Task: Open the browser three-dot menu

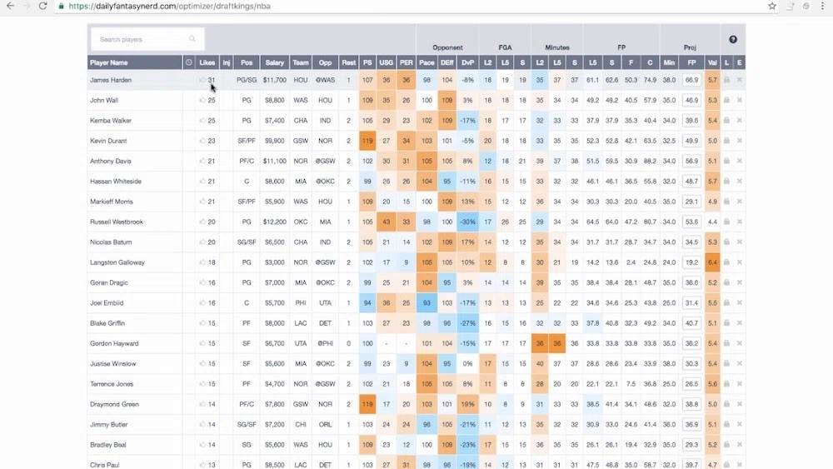Action: click(x=822, y=6)
